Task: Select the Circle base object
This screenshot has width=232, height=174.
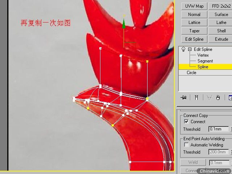Action: pyautogui.click(x=191, y=73)
